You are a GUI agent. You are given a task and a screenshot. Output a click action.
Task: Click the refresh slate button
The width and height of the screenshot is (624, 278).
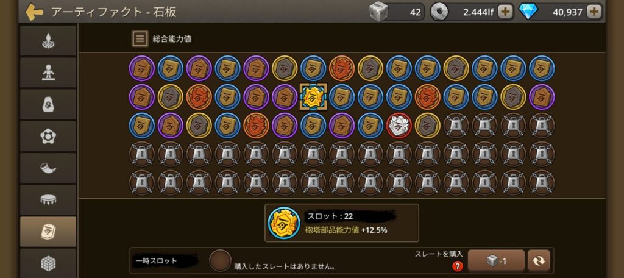(539, 261)
